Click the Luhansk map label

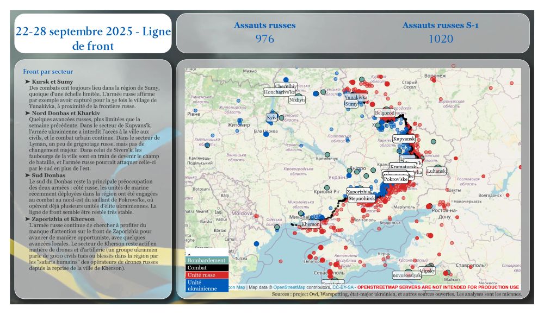click(x=436, y=171)
